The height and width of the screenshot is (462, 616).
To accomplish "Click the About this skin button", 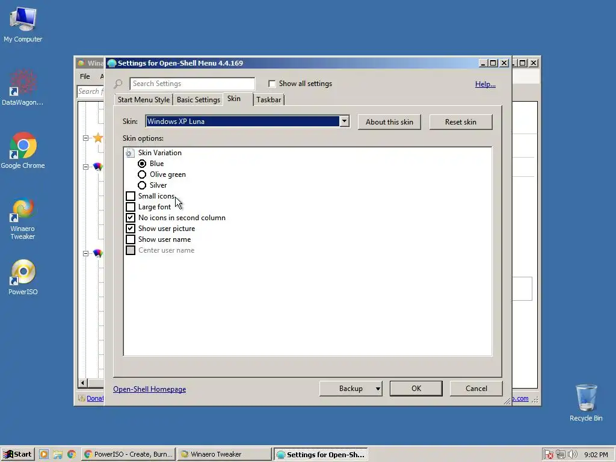I will pyautogui.click(x=389, y=122).
